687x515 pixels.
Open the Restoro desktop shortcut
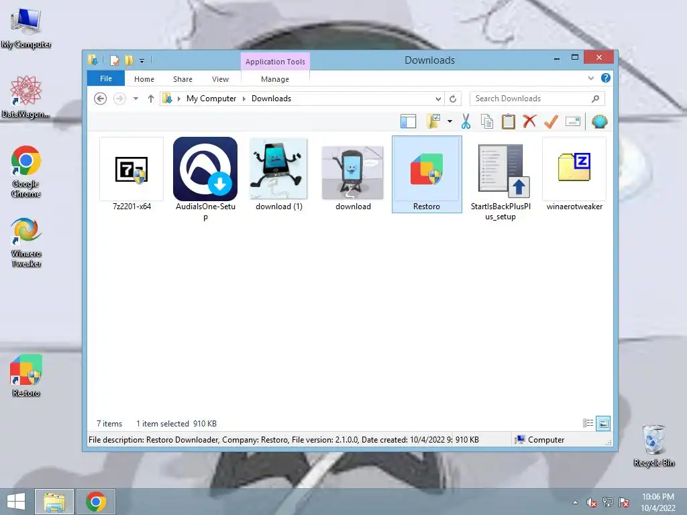(x=26, y=376)
